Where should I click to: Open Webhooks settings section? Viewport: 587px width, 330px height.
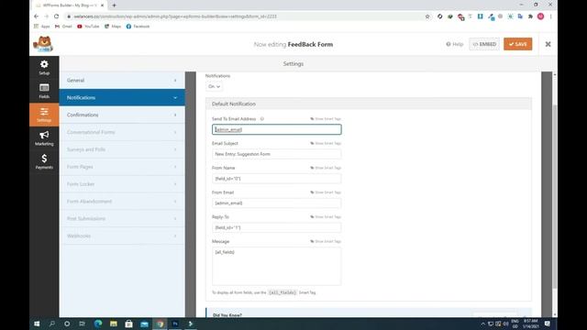(122, 236)
